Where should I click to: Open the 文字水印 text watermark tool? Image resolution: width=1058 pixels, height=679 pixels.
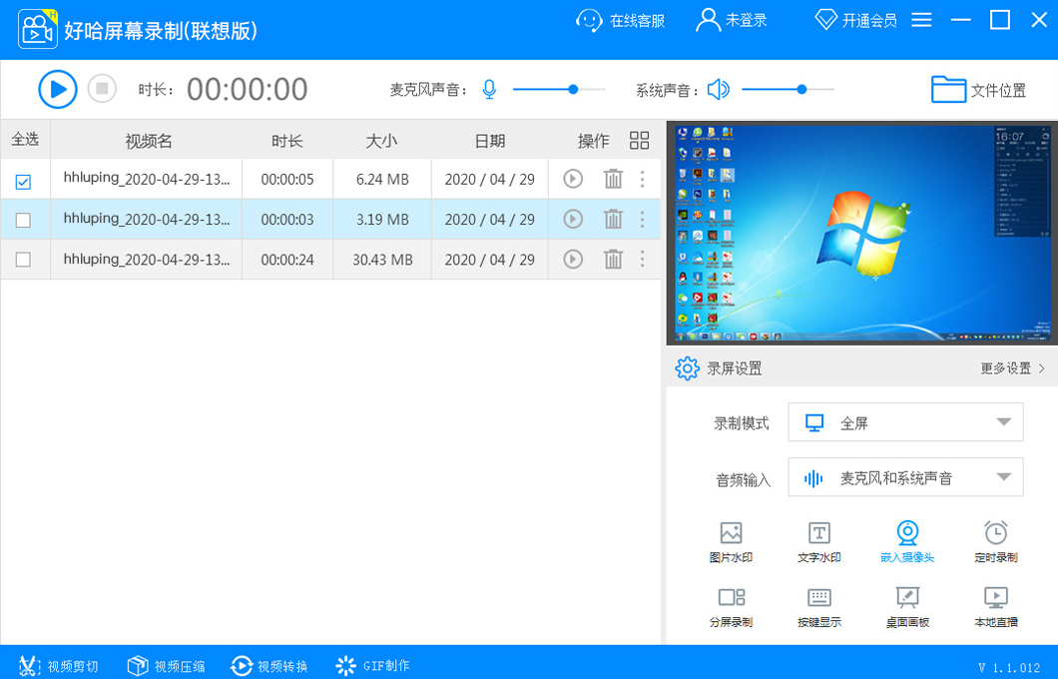click(818, 540)
